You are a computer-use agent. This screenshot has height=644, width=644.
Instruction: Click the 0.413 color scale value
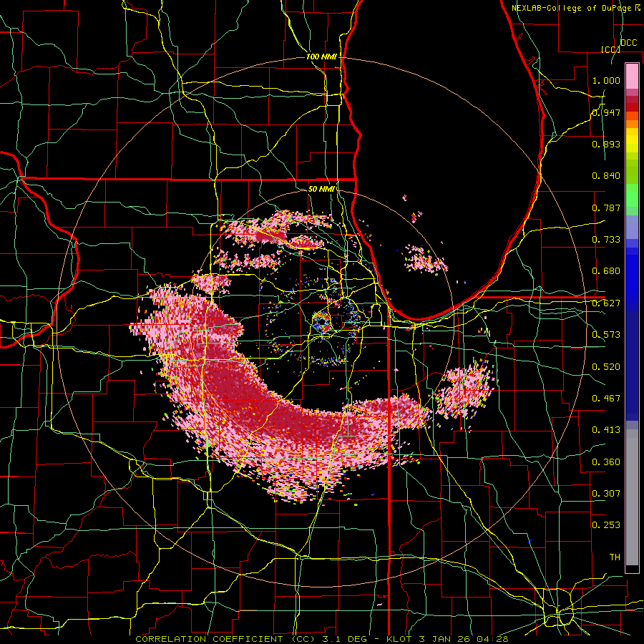point(606,430)
